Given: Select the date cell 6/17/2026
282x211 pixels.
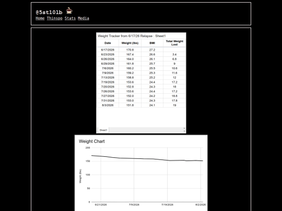Looking at the screenshot, I should [108, 50].
